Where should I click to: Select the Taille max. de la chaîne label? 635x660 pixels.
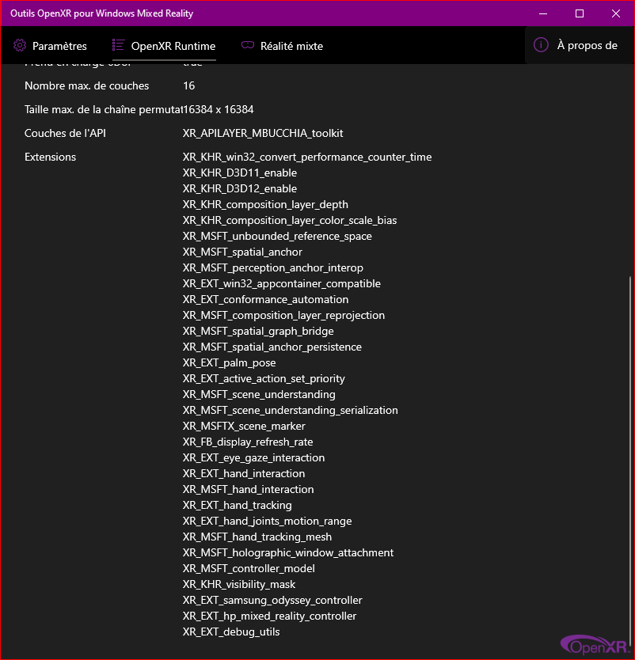click(x=104, y=109)
